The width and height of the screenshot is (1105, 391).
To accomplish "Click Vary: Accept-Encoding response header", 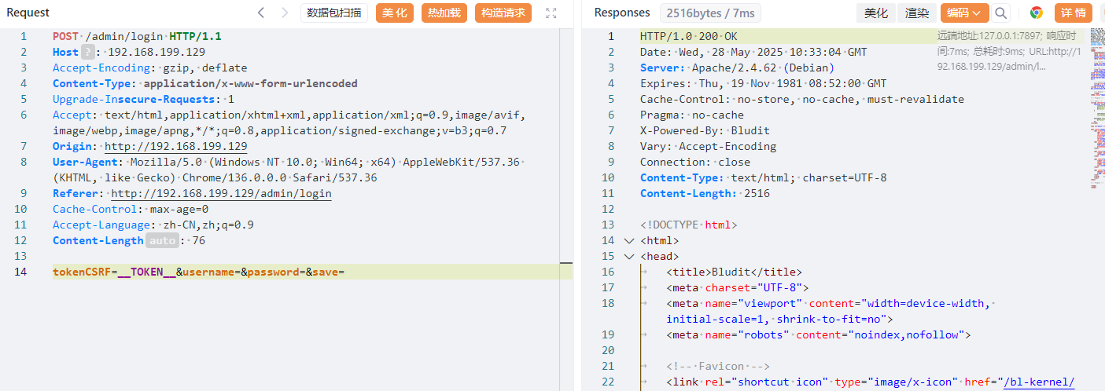I will point(708,146).
